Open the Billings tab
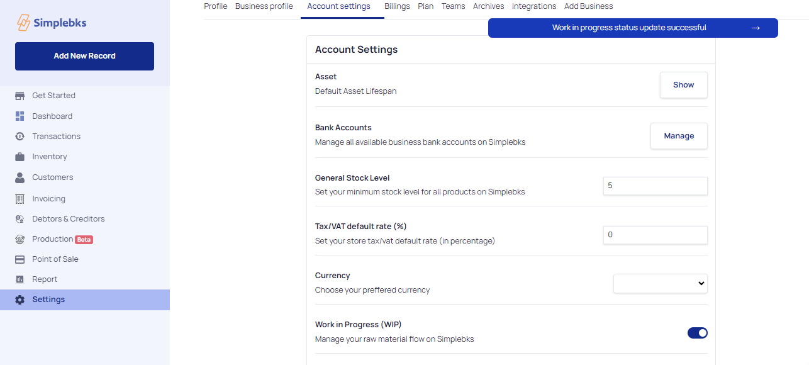This screenshot has width=809, height=365. click(x=397, y=6)
